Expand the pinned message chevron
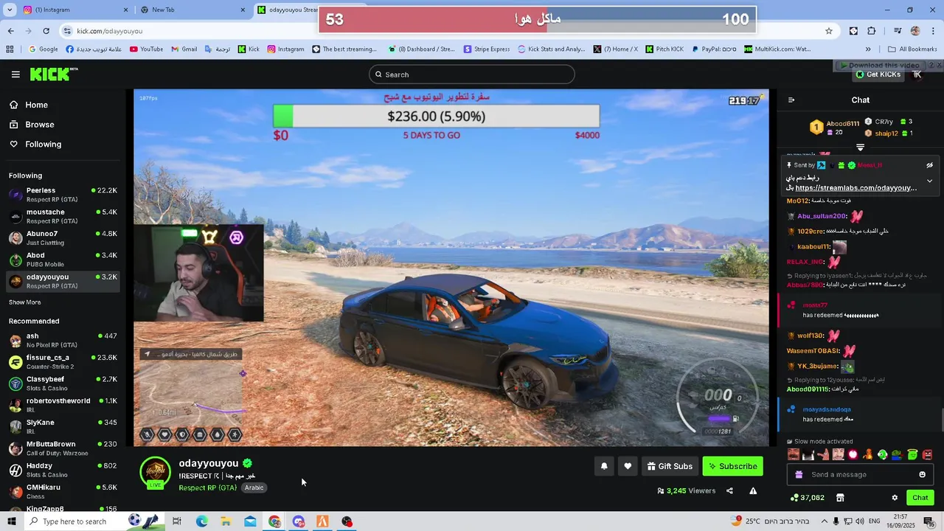The width and height of the screenshot is (944, 531). pyautogui.click(x=929, y=181)
